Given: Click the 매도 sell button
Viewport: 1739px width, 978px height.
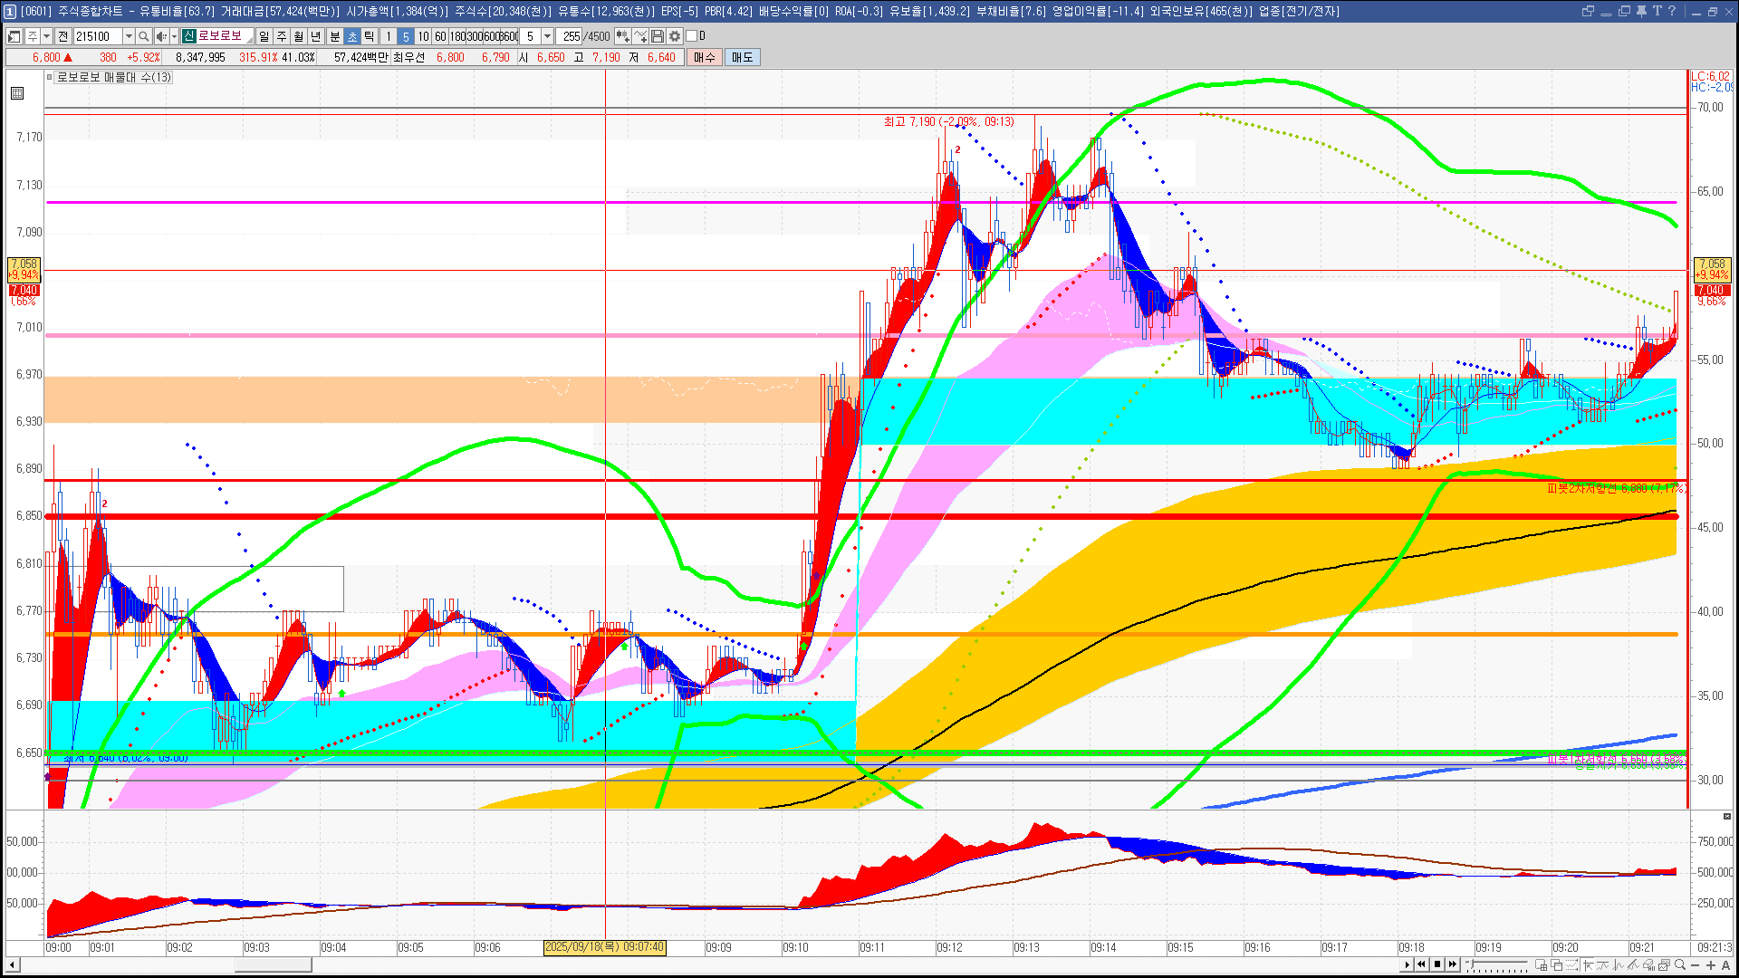Looking at the screenshot, I should point(742,57).
